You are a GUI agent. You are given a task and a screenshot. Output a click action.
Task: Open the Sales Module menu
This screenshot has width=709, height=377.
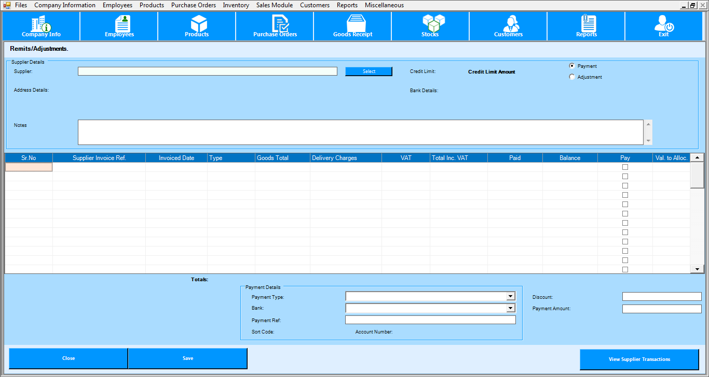click(274, 5)
